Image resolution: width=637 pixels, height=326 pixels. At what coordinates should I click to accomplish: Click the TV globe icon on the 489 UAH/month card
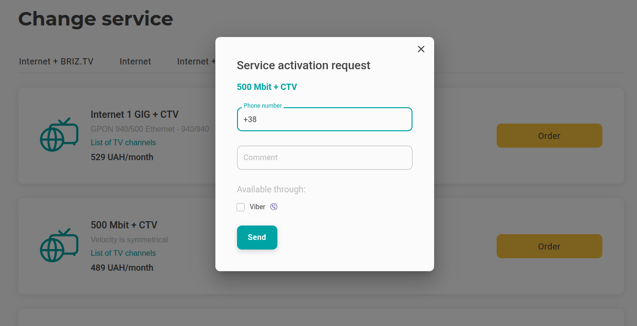59,246
